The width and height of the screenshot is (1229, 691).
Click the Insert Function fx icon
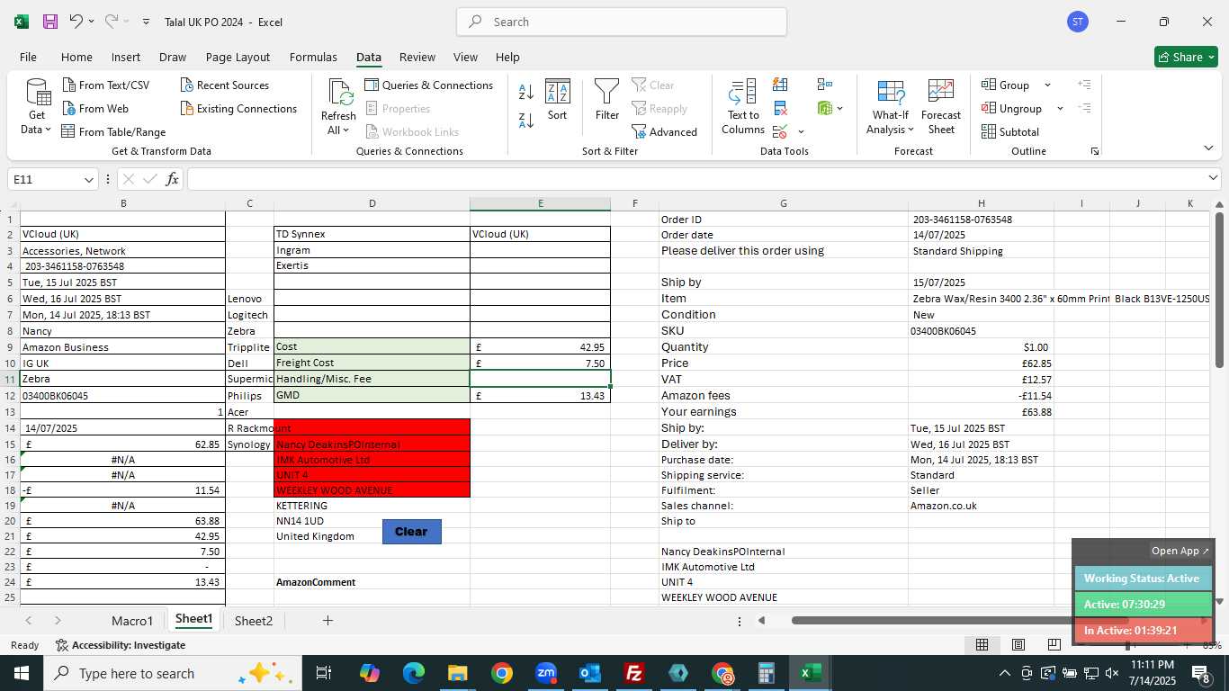point(172,179)
